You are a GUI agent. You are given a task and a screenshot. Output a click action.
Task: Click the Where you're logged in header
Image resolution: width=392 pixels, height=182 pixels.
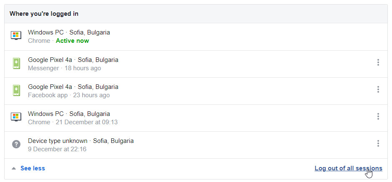[44, 14]
